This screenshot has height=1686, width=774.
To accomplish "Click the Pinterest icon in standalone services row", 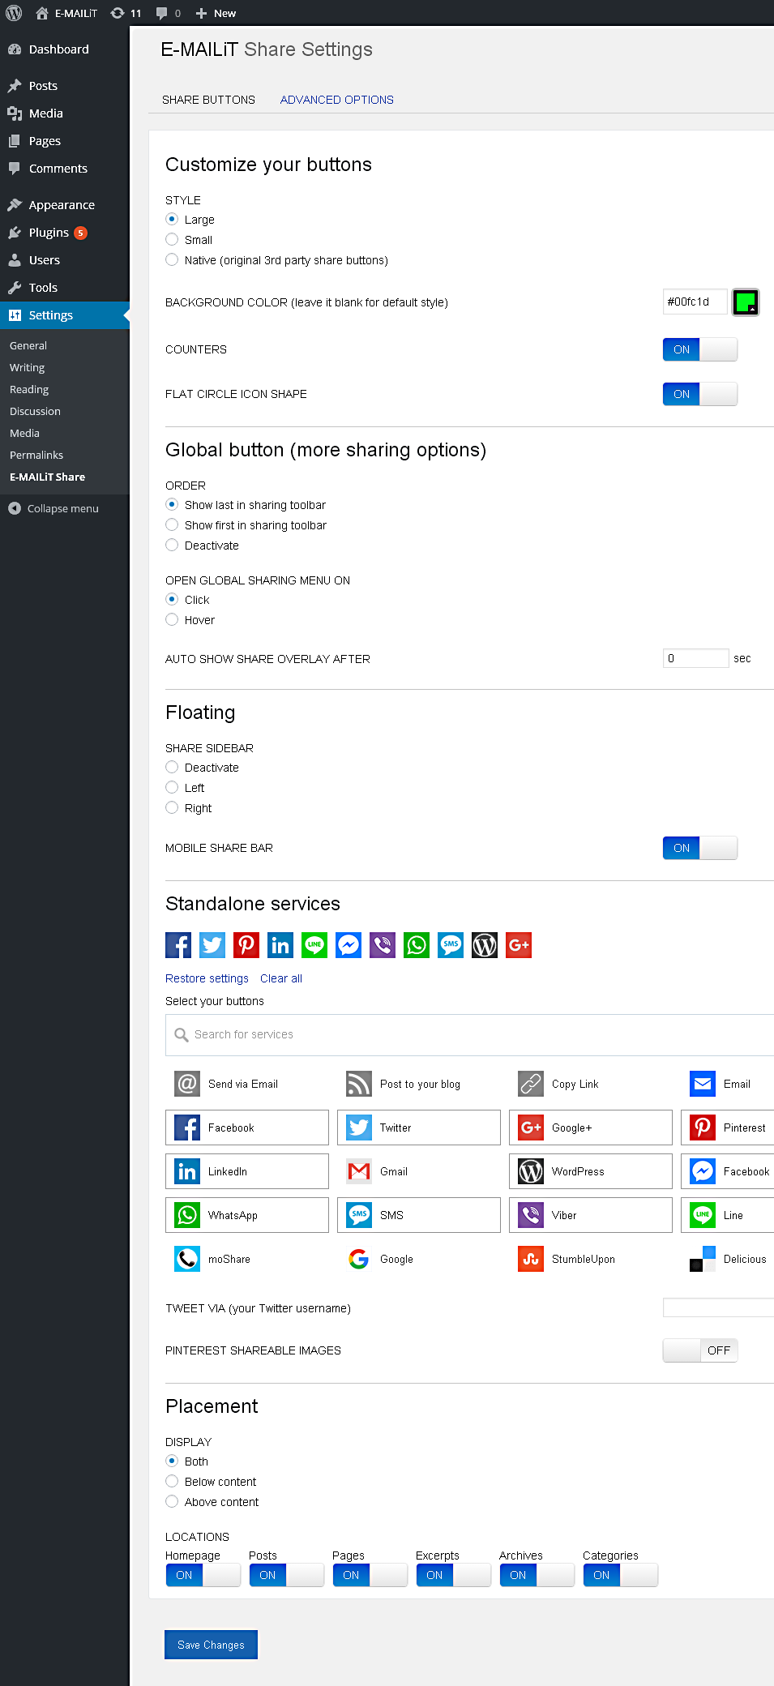I will click(x=246, y=945).
